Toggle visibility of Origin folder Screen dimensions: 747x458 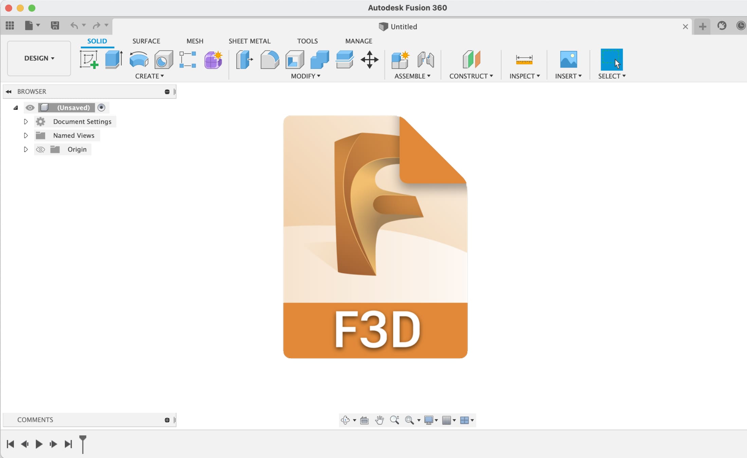pos(40,149)
